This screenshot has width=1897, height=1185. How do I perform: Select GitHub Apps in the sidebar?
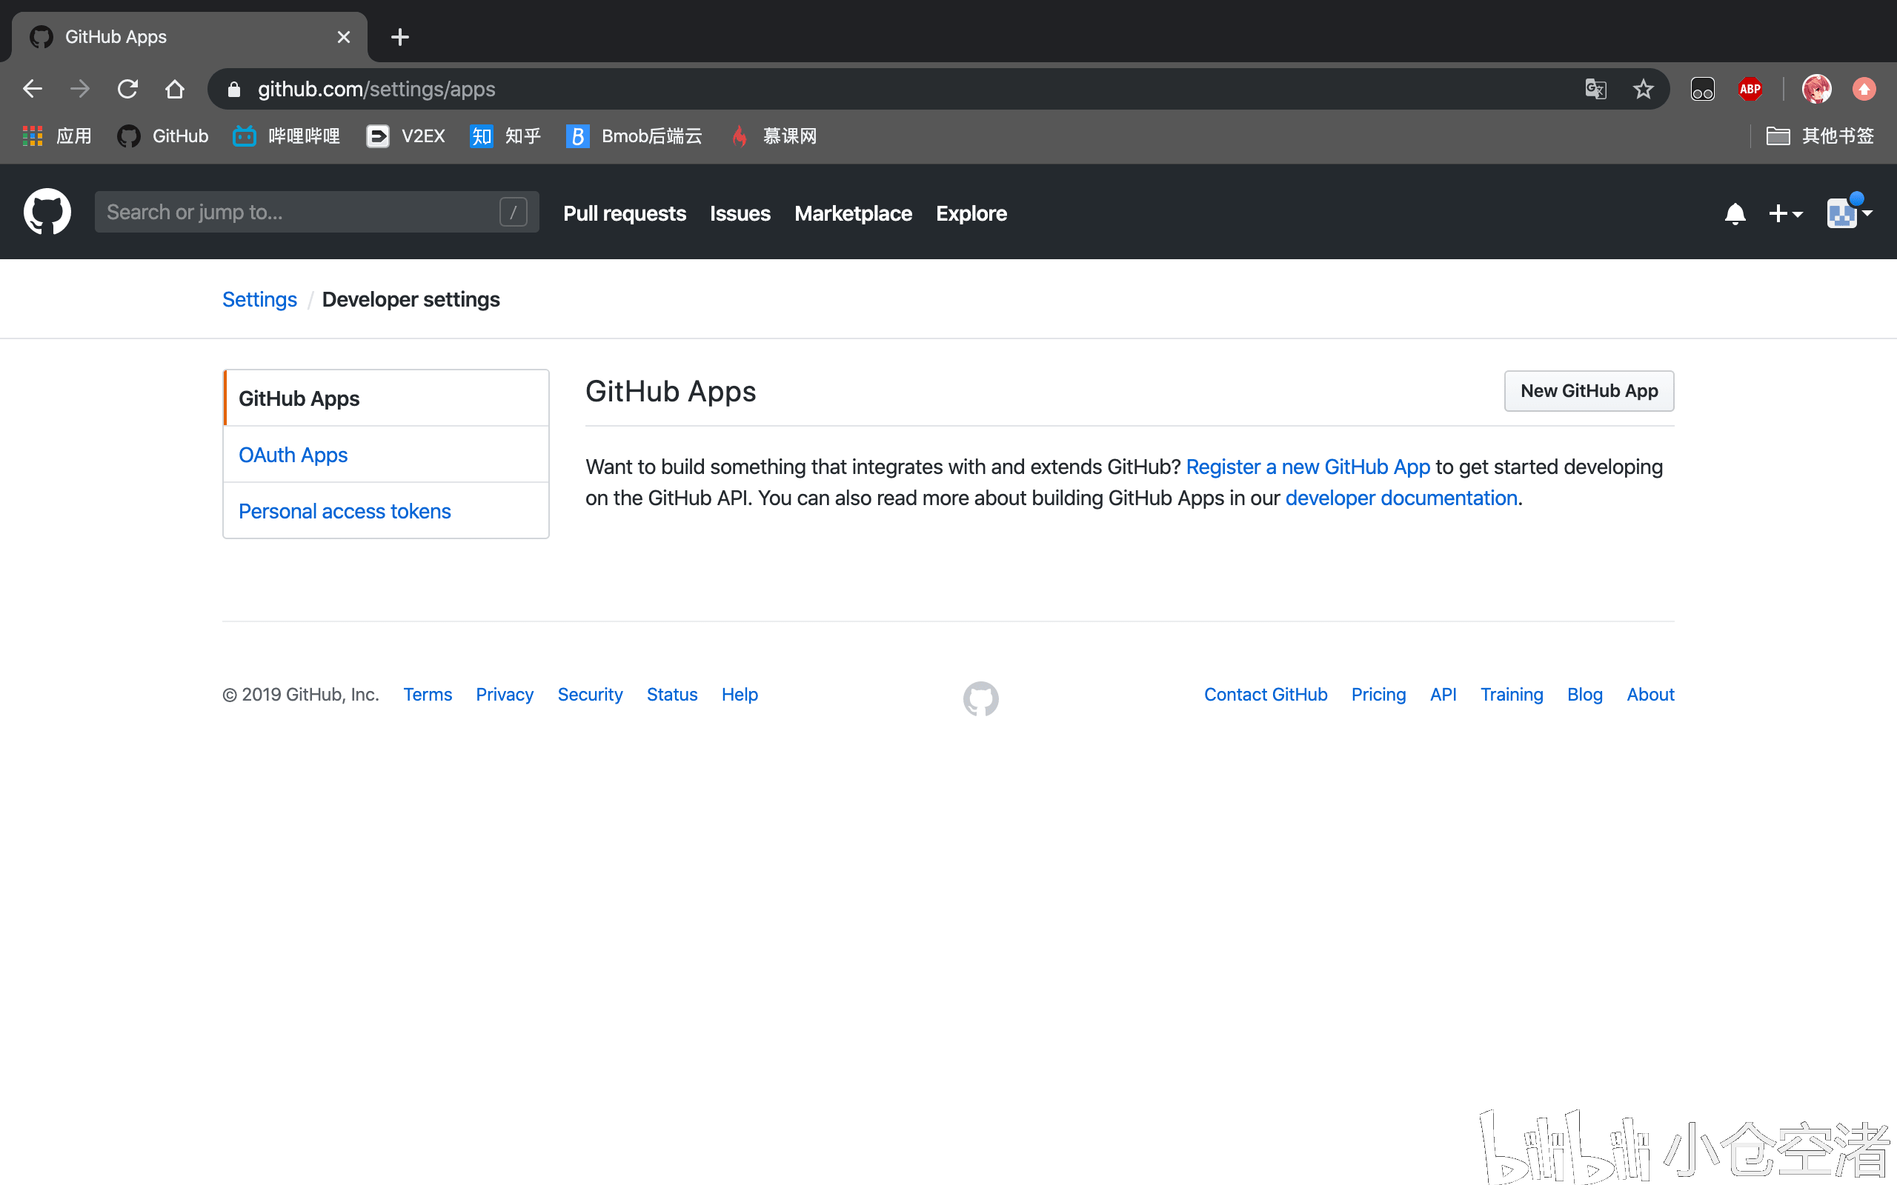tap(385, 398)
